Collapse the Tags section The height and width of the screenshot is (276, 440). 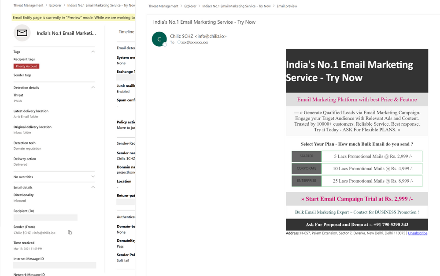(93, 52)
